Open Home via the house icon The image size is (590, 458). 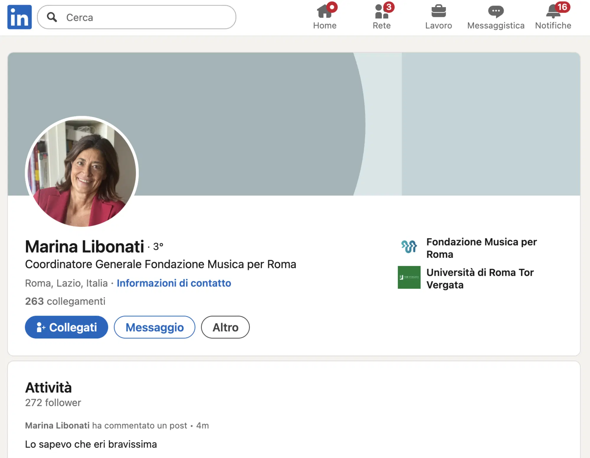point(324,11)
